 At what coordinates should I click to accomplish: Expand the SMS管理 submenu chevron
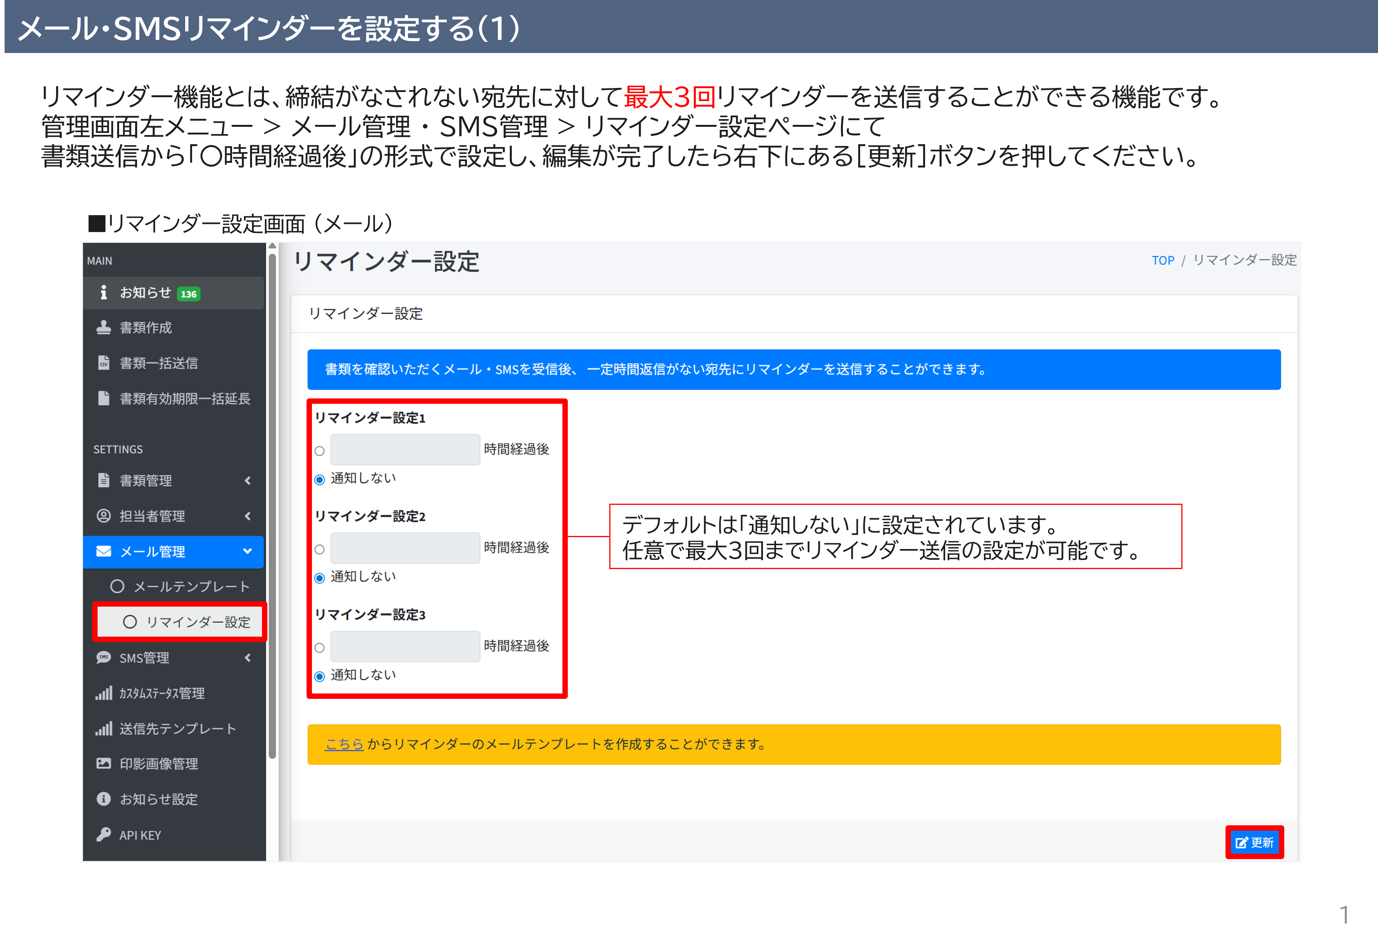(248, 657)
